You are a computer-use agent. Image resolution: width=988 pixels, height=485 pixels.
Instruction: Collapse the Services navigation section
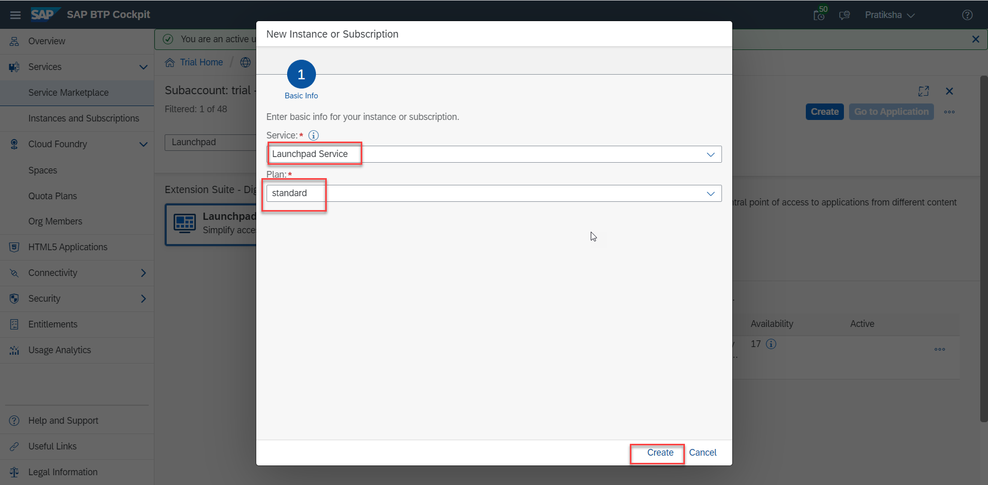click(x=144, y=67)
